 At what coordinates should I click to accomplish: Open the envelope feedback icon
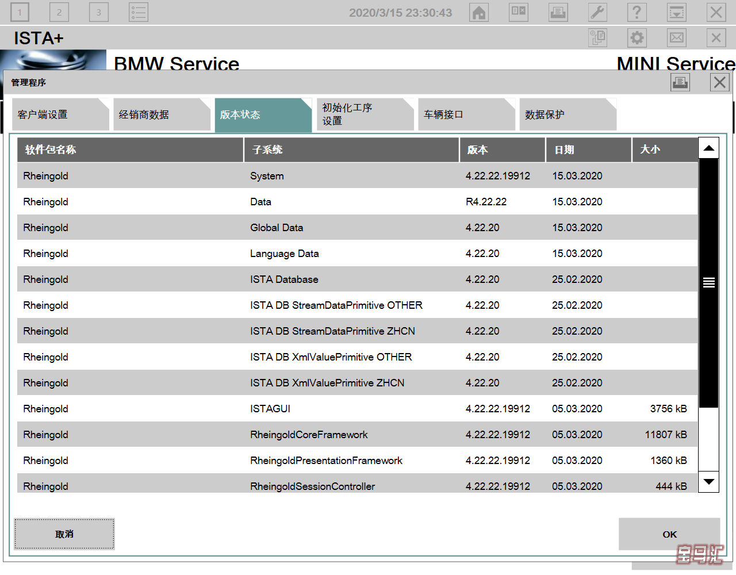(677, 38)
